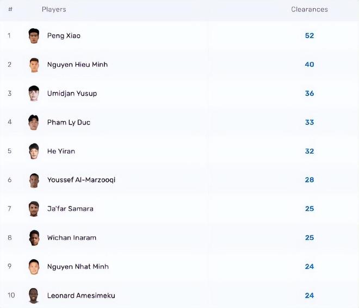Click Leonard Amesimeku's avatar photo
359x308 pixels.
pyautogui.click(x=34, y=296)
